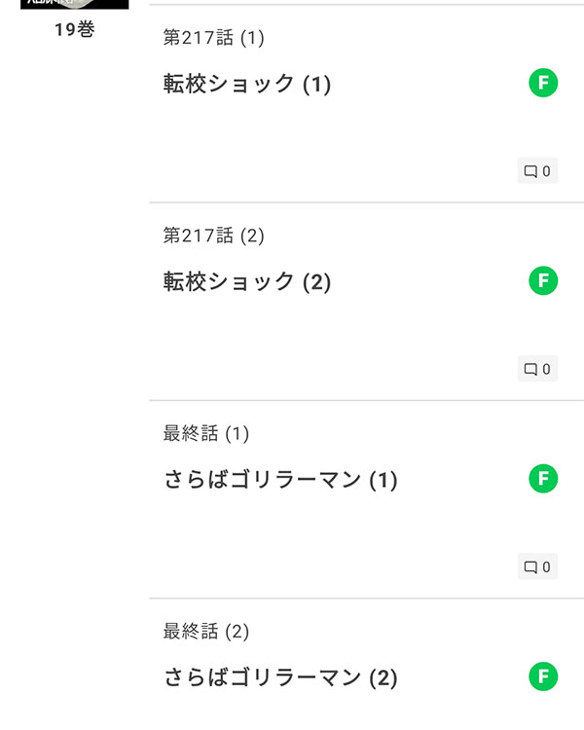
Task: Select the 第217話 (2) chapter label
Action: (213, 236)
